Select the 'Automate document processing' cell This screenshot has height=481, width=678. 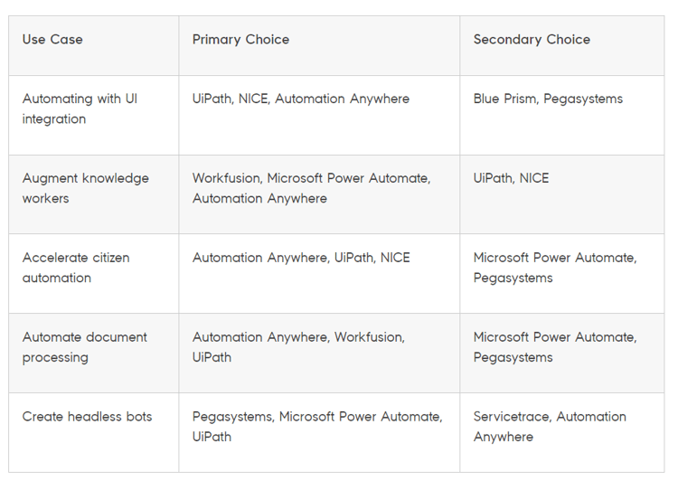click(93, 353)
